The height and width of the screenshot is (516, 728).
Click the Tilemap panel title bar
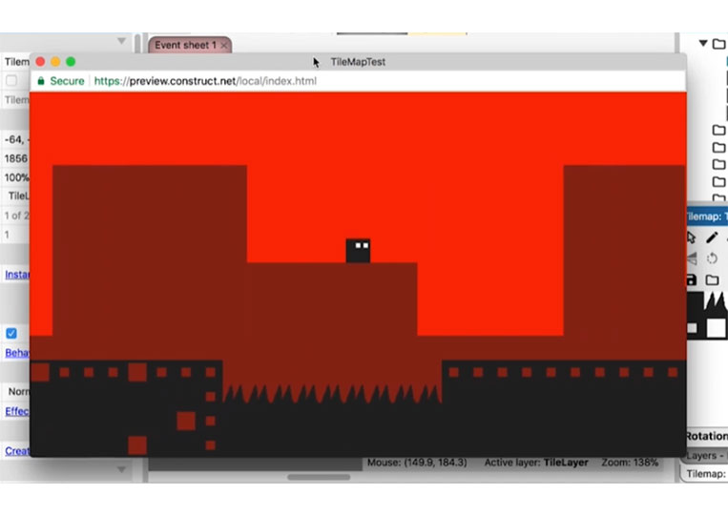click(x=707, y=217)
